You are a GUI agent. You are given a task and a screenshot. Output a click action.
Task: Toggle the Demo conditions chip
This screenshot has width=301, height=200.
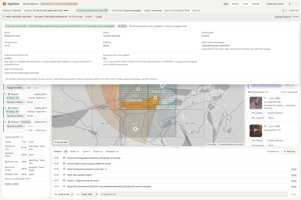point(122,26)
